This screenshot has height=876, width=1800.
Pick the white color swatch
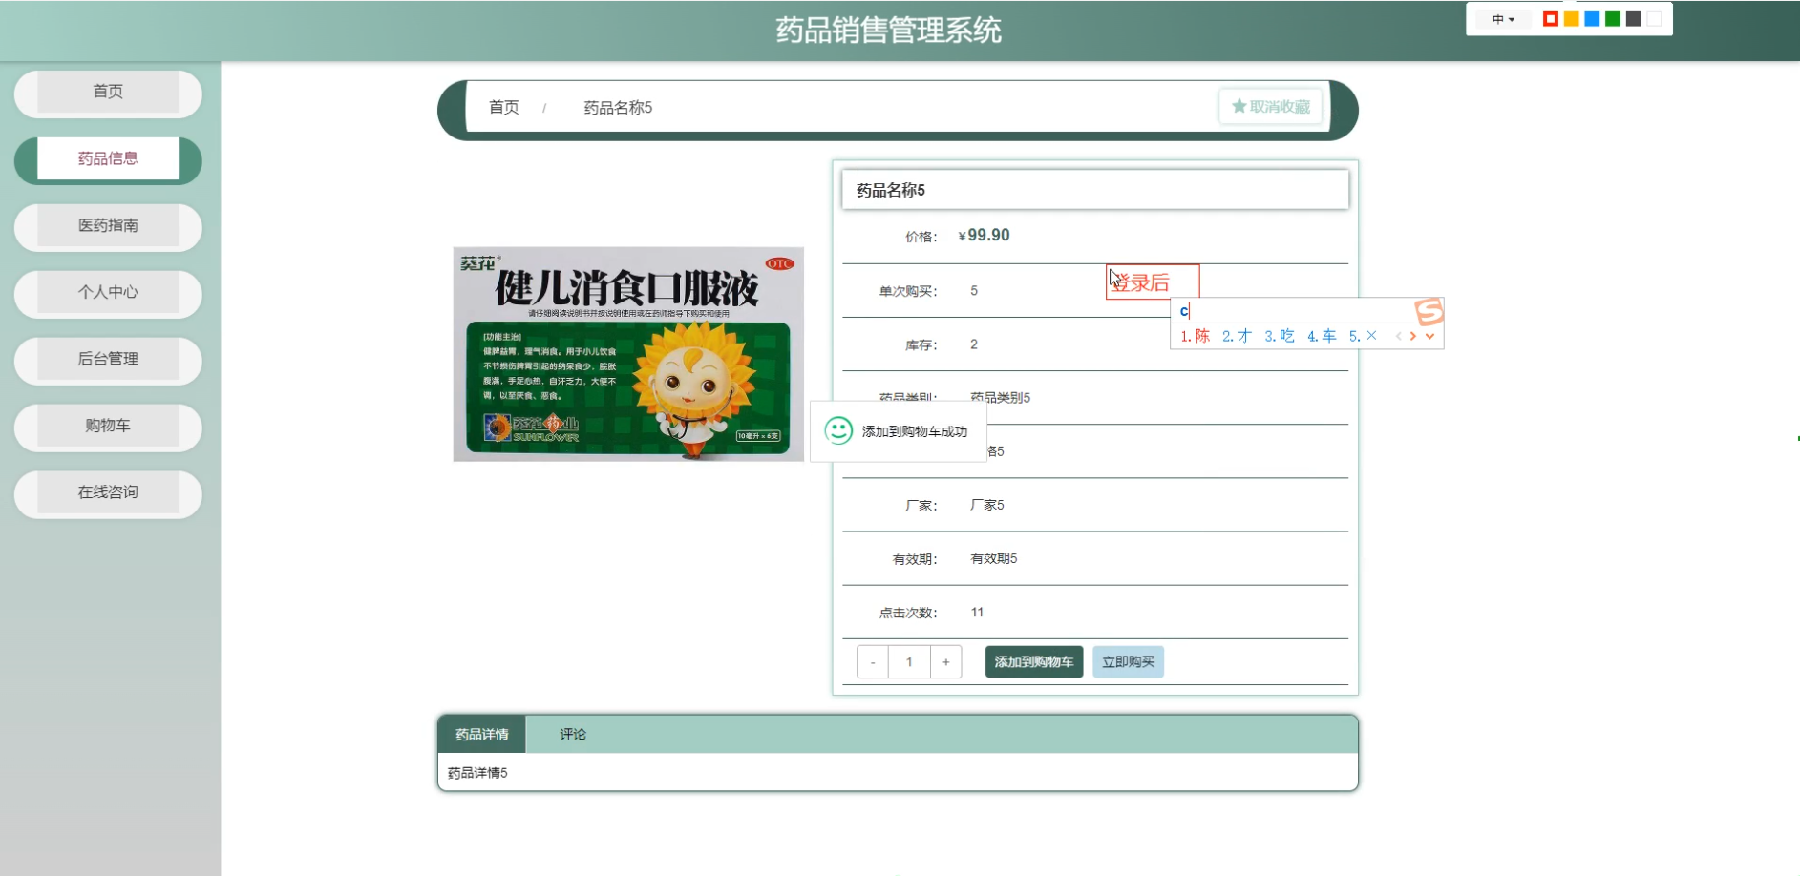click(1654, 19)
